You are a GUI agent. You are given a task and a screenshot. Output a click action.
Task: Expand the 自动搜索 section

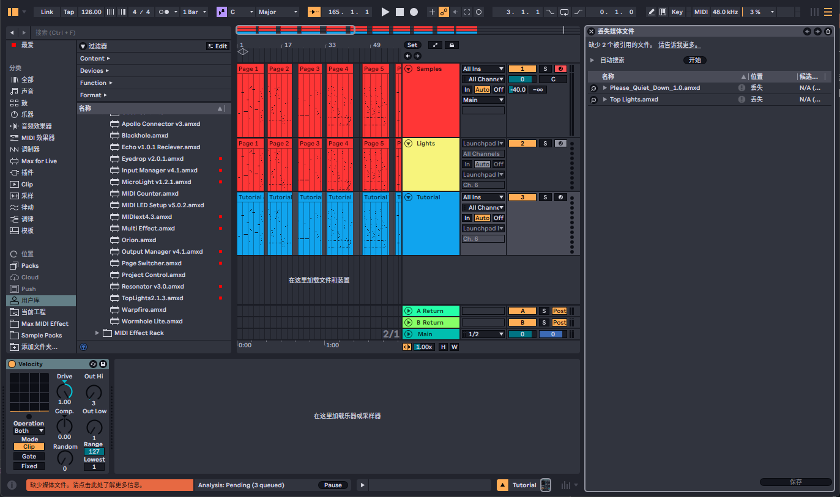[x=592, y=61]
